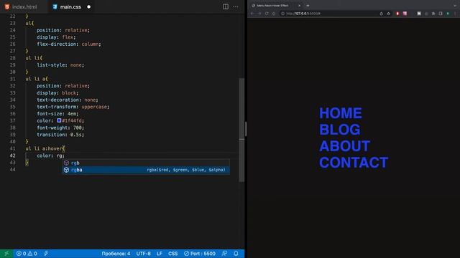Split the editor with the layout icon
Viewport: 460px width, 258px height.
tap(225, 6)
